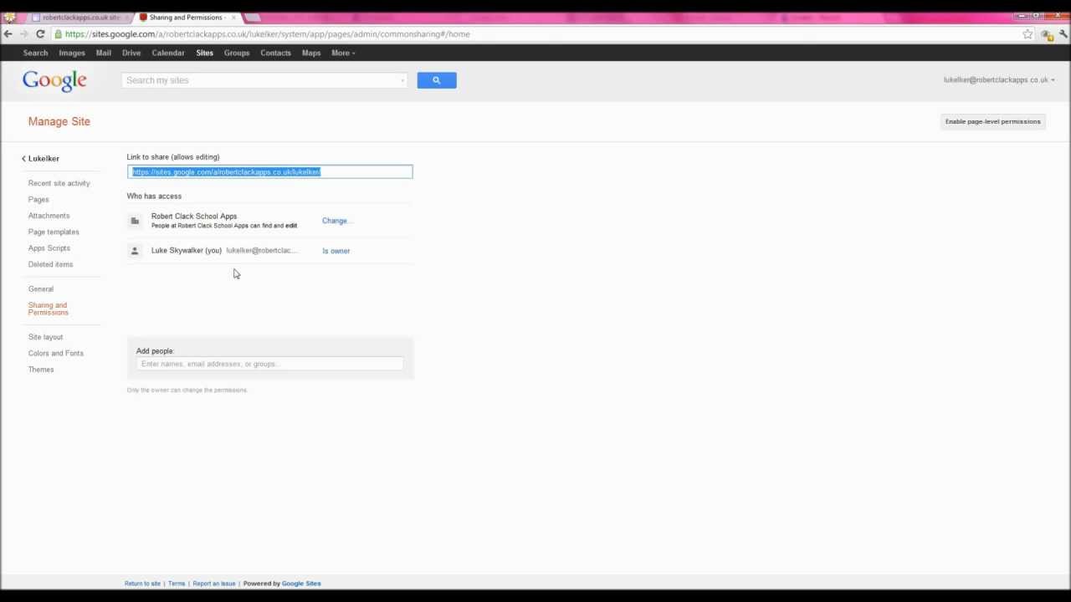Click Return to site footer link
1071x602 pixels.
[142, 584]
